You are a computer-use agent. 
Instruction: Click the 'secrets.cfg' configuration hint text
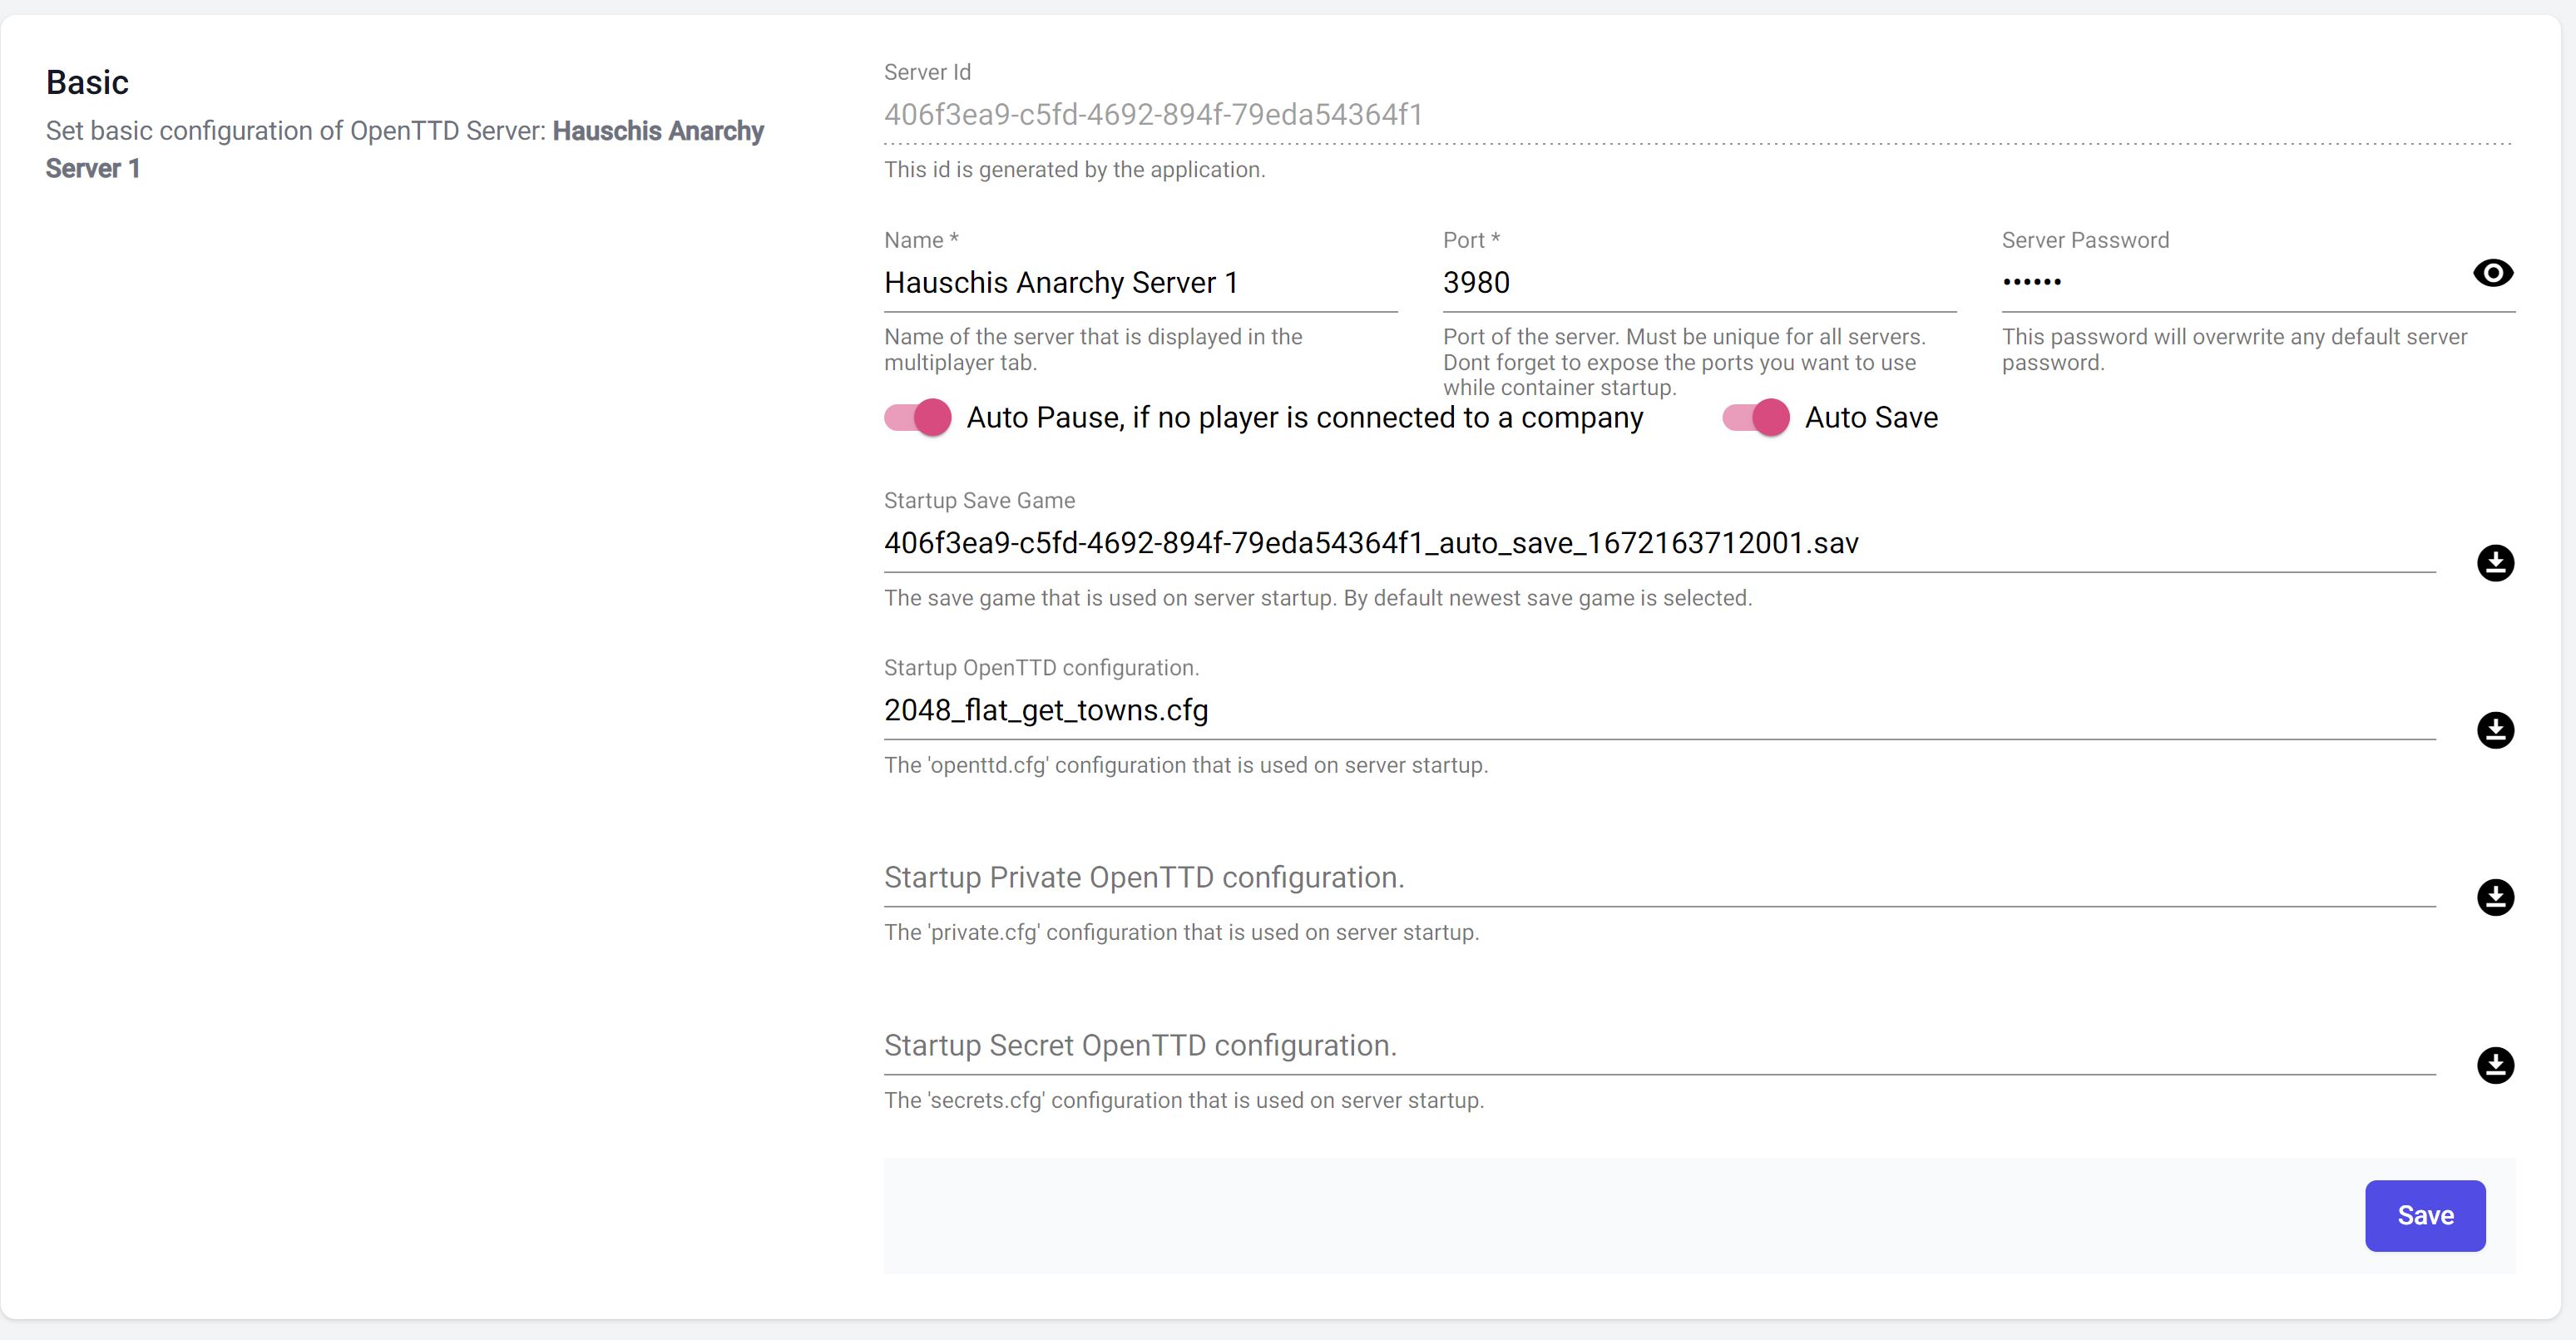coord(1184,1100)
